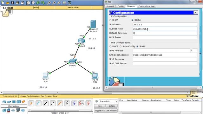Select the IPv4 Static radio button
The width and height of the screenshot is (203, 114).
132,20
